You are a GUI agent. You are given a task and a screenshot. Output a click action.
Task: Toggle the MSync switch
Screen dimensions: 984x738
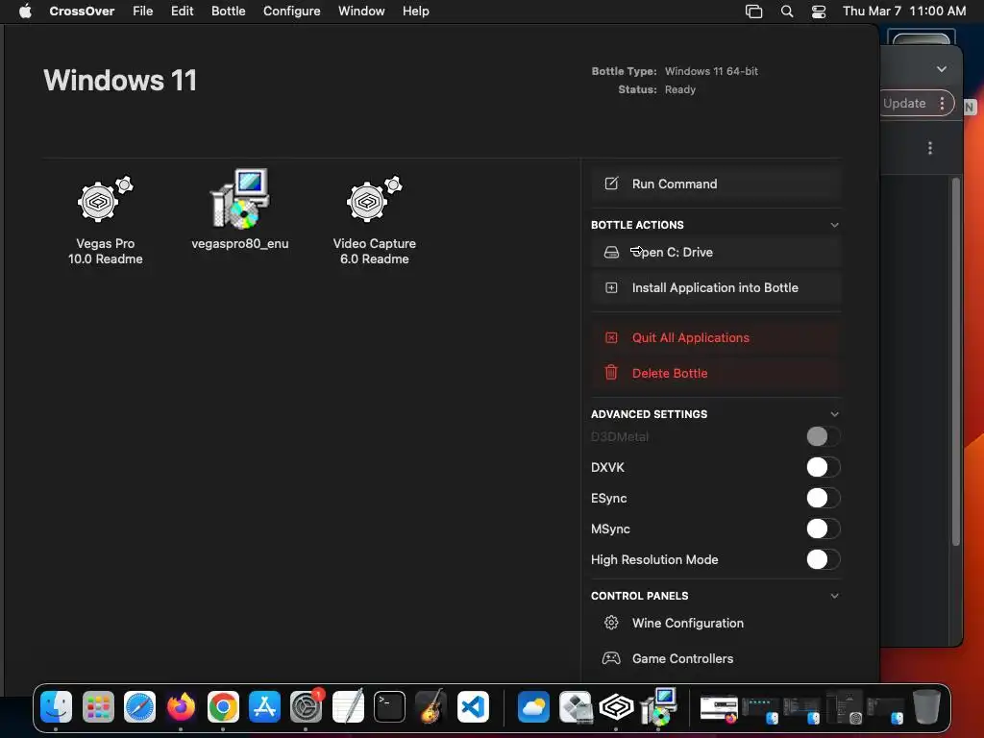823,529
